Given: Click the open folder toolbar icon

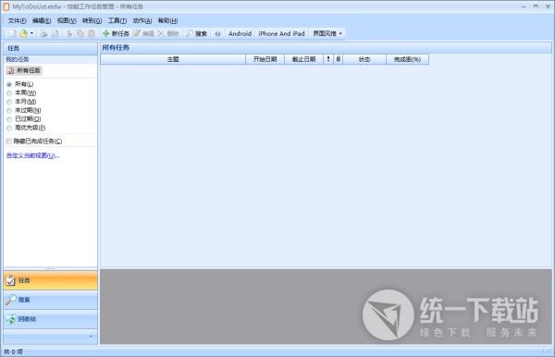Looking at the screenshot, I should pos(23,33).
